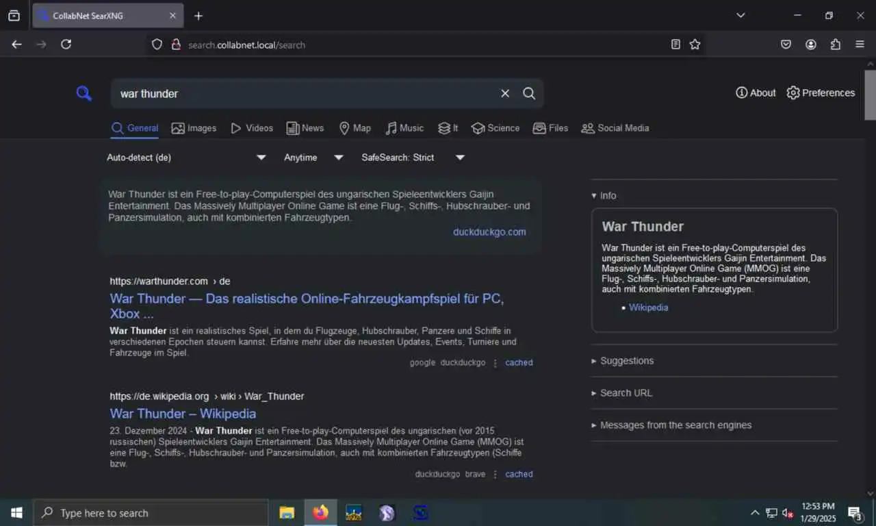Submit search using magnifier button
876x526 pixels.
[x=529, y=93]
